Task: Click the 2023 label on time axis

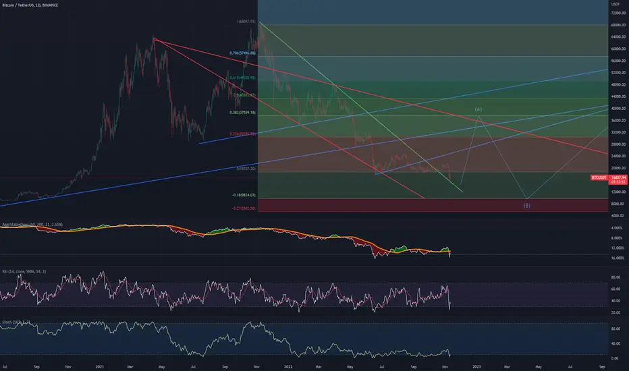Action: click(x=476, y=366)
